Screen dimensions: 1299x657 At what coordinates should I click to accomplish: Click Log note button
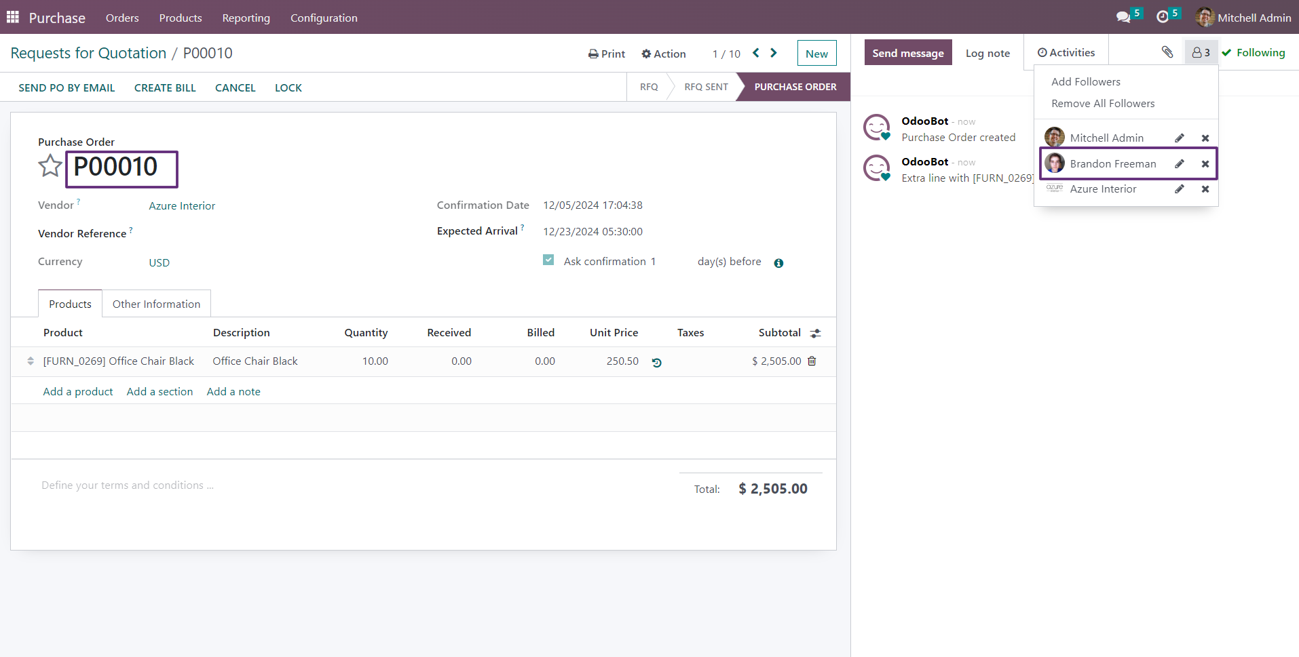[987, 53]
